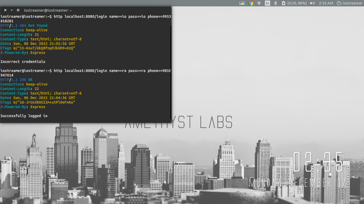Click the 'Content-Length: 21' header line
Screen dimensions: 364x204
coord(20,35)
